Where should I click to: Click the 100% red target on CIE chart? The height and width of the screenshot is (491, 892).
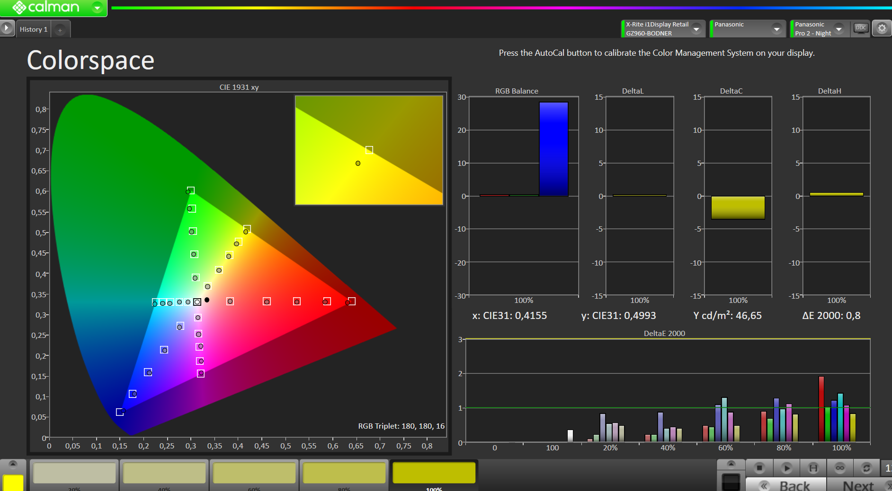point(352,301)
